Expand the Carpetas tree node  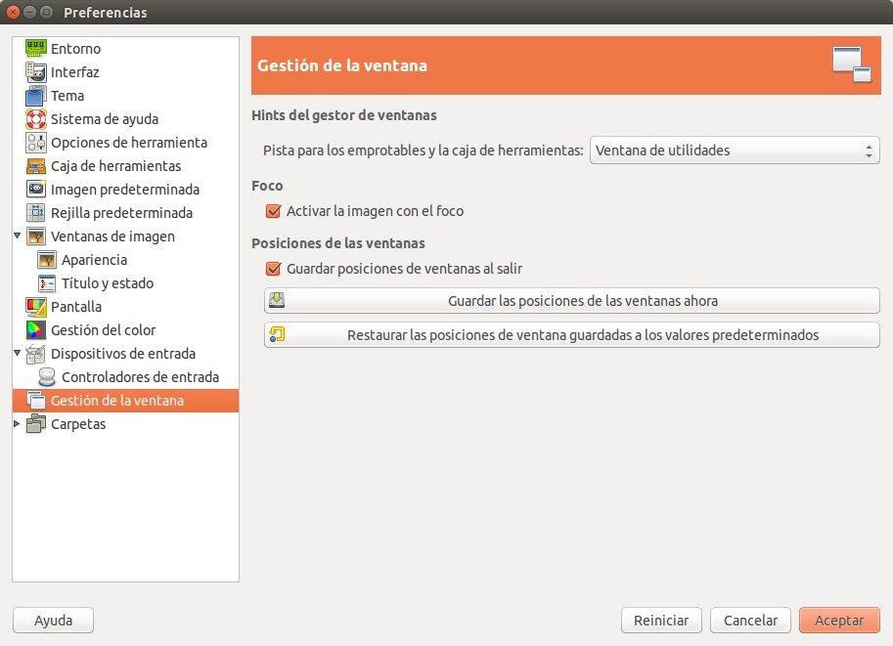pyautogui.click(x=18, y=424)
